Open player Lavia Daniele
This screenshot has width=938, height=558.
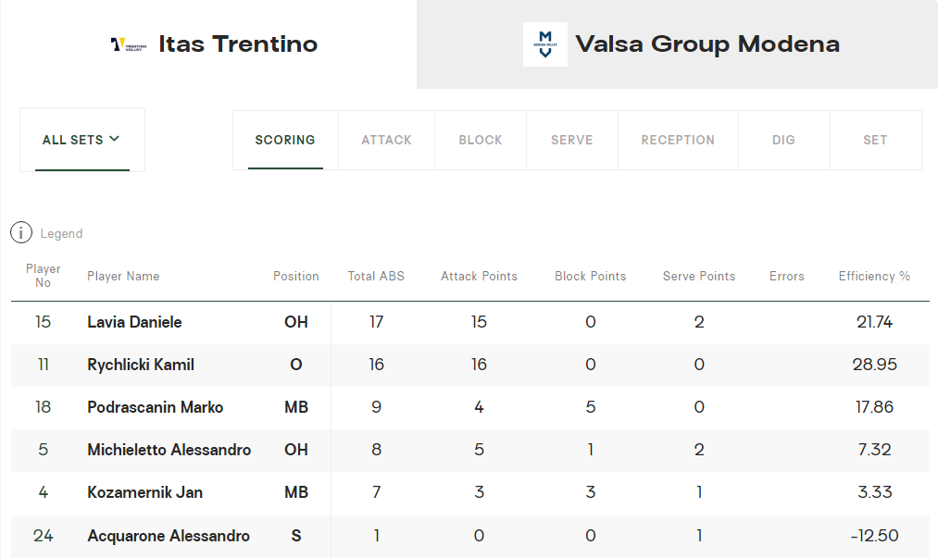134,322
